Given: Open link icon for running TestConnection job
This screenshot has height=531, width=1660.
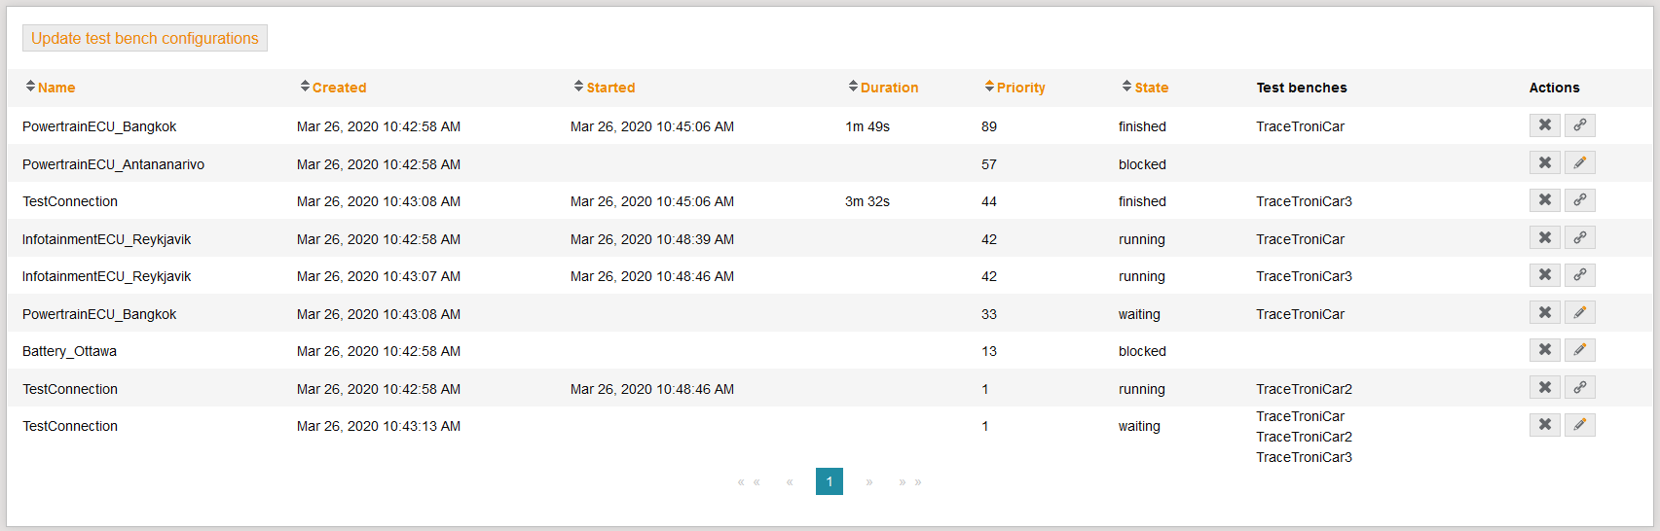Looking at the screenshot, I should pos(1579,388).
